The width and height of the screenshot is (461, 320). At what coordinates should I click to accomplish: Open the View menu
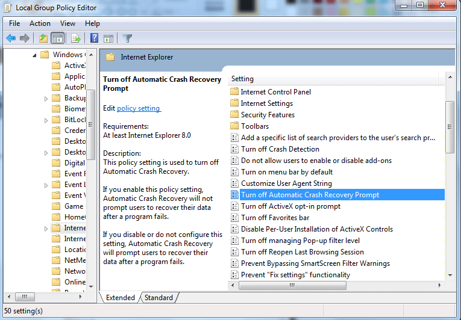pyautogui.click(x=67, y=23)
